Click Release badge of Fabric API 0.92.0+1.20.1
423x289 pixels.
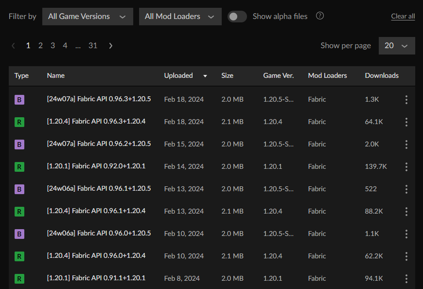pos(19,167)
